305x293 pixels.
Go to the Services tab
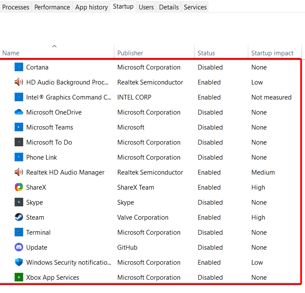(x=195, y=7)
